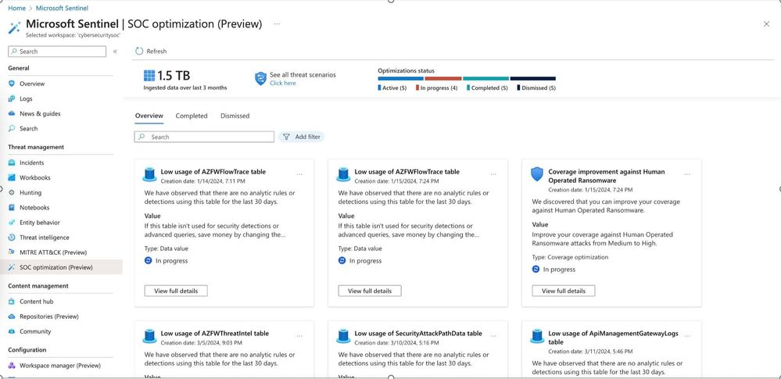Screen dimensions: 781x379
Task: Open Notebooks in the sidebar
Action: (x=34, y=208)
